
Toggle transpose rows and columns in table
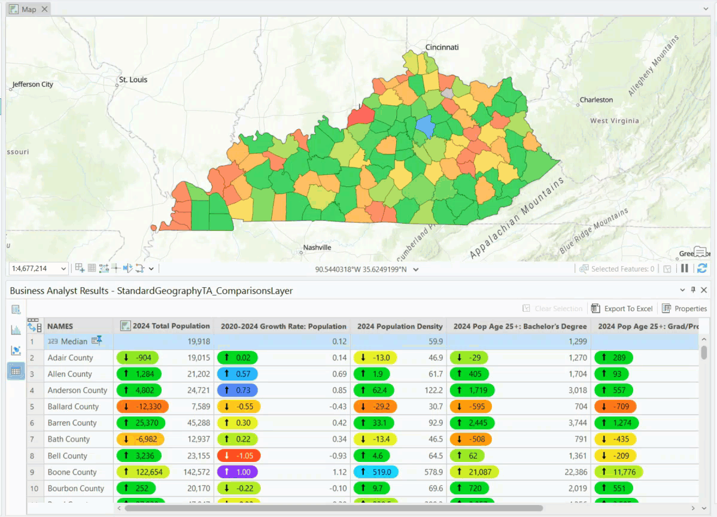[x=34, y=326]
